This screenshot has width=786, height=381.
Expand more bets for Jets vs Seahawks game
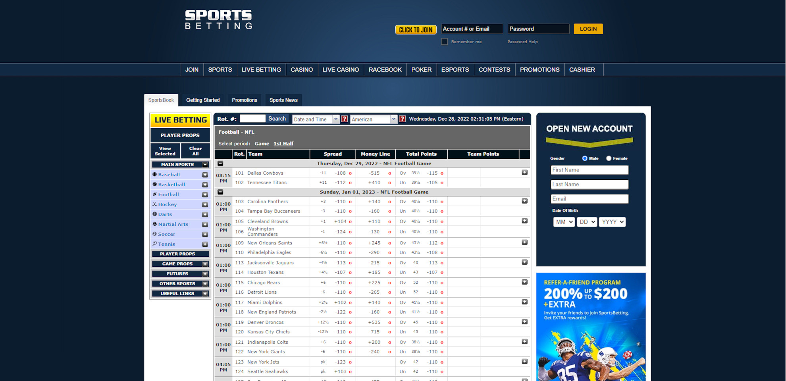524,362
